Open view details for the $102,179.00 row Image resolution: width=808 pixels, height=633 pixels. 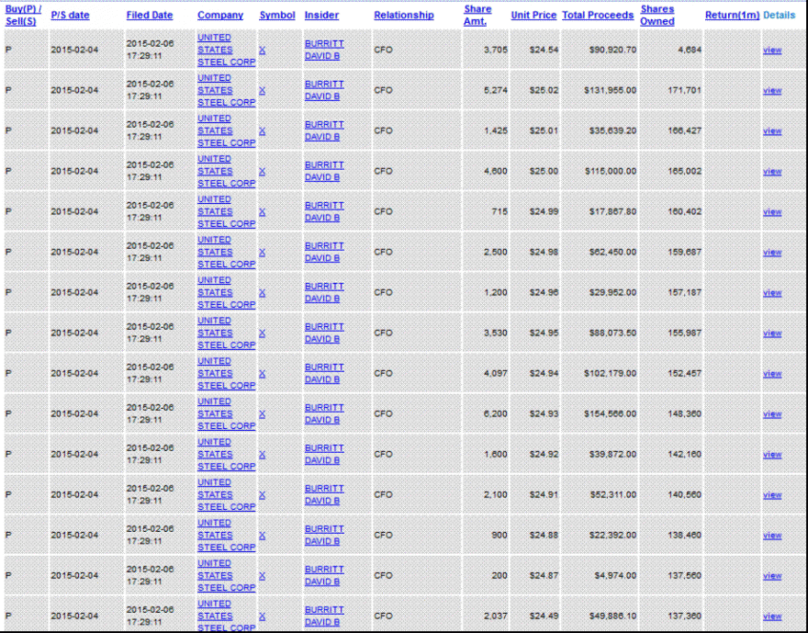pos(772,374)
